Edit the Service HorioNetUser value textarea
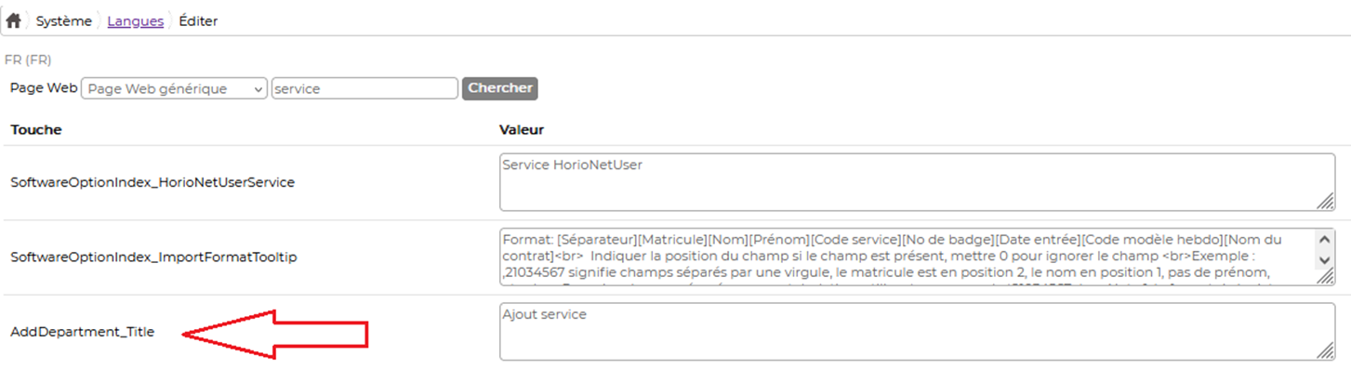The height and width of the screenshot is (369, 1351). point(918,182)
